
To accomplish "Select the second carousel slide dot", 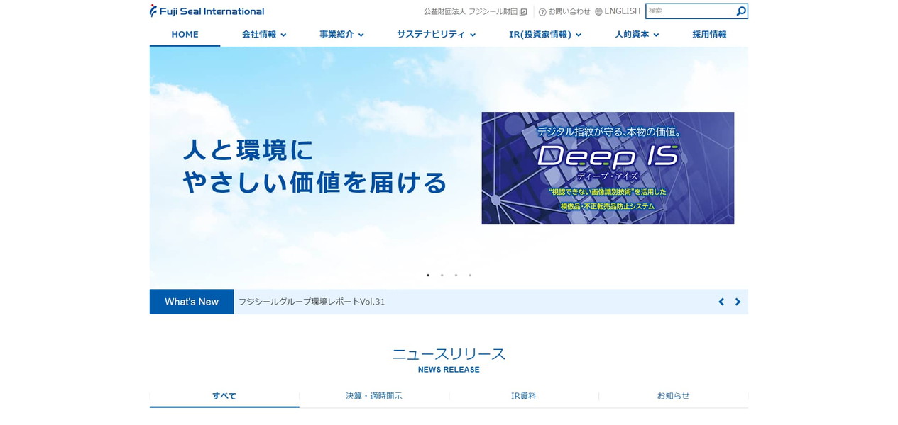I will (442, 275).
